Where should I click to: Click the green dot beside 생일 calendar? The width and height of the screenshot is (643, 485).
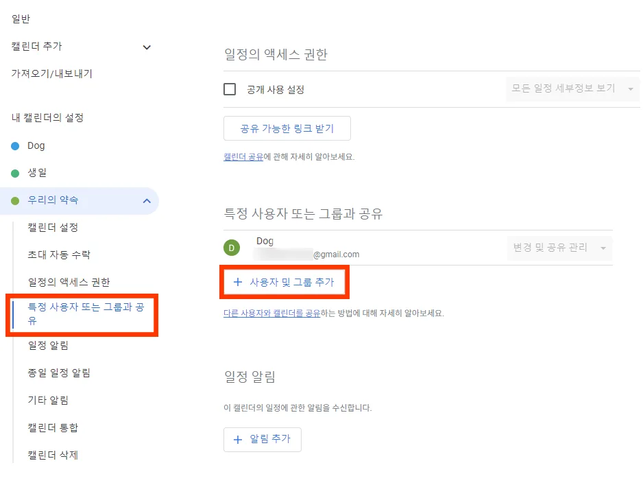[16, 173]
